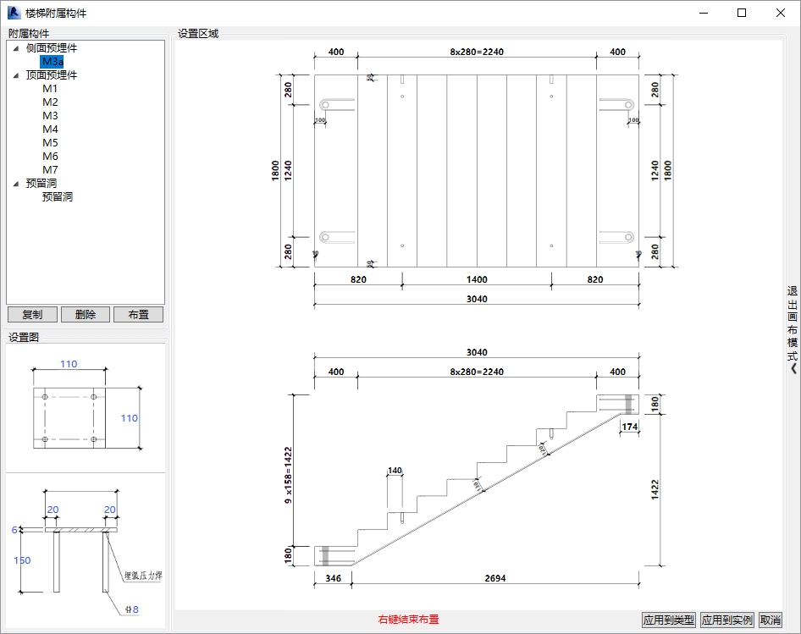Select the M1 embedded part
Screen dimensions: 801x634
pyautogui.click(x=50, y=88)
